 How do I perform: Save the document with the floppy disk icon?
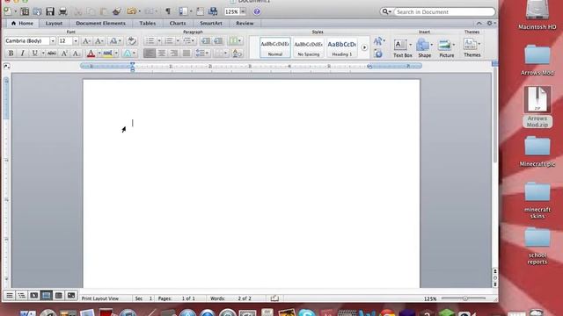click(50, 11)
